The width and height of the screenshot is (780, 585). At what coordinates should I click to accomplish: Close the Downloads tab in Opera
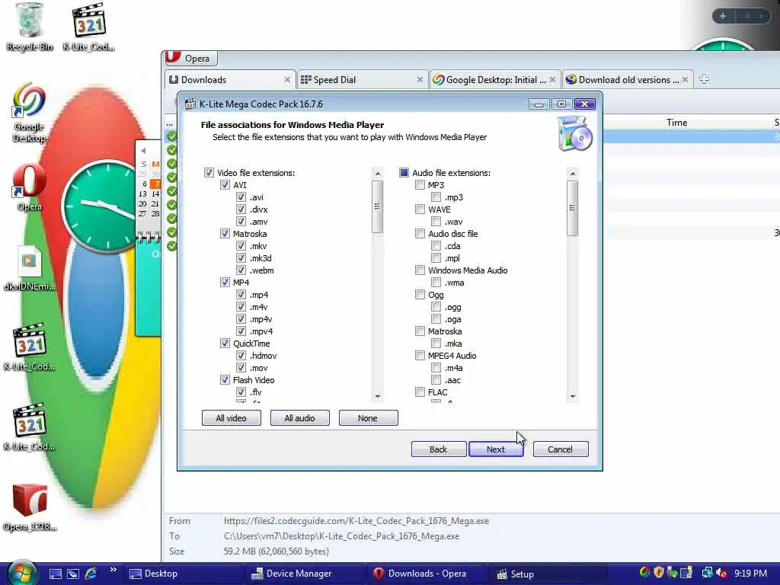[287, 79]
